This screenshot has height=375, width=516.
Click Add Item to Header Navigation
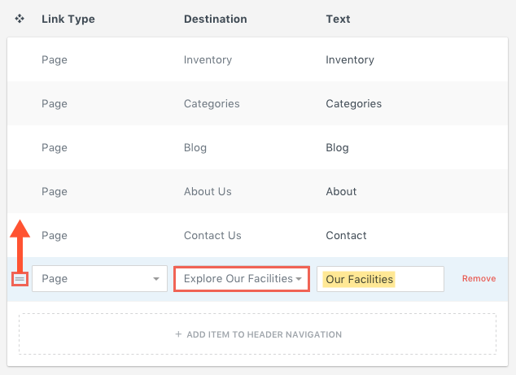[258, 334]
